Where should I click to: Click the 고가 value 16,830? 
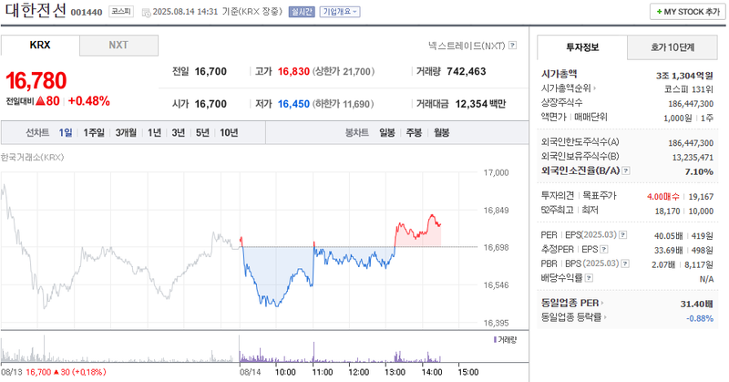(293, 72)
